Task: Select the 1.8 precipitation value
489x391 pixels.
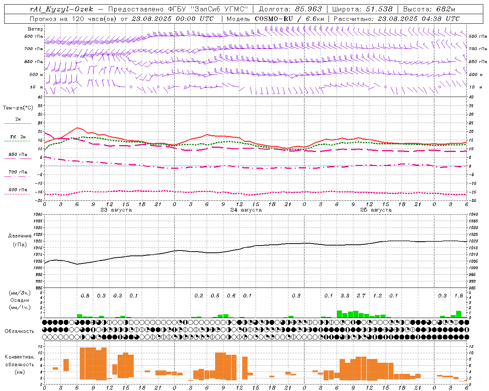Action: [x=458, y=296]
